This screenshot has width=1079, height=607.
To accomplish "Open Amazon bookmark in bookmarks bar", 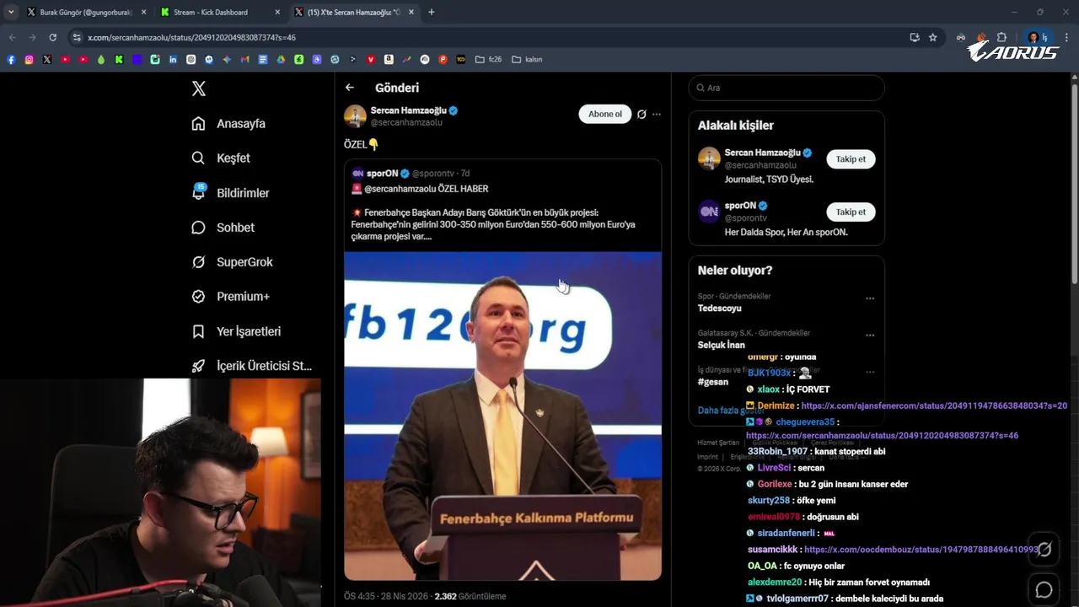I will click(388, 59).
